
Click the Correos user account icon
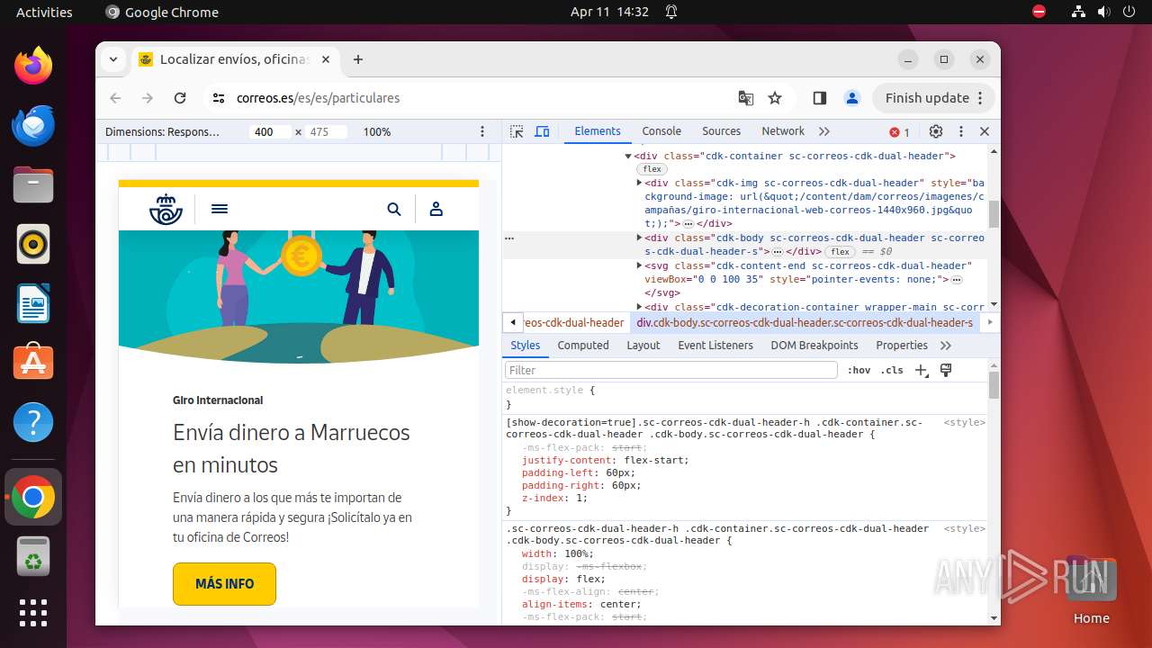(436, 209)
